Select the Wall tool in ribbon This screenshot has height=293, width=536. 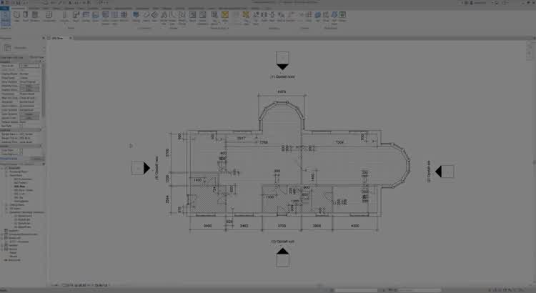tap(18, 16)
